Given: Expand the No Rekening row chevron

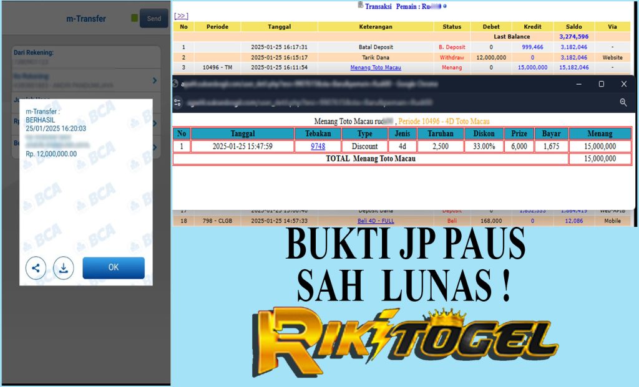Looking at the screenshot, I should click(155, 80).
